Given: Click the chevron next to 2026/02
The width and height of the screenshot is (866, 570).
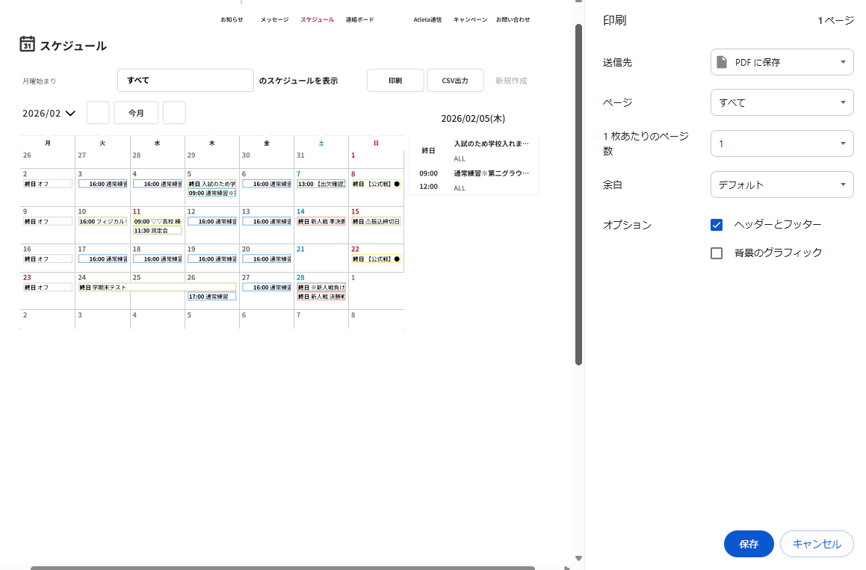Looking at the screenshot, I should click(x=71, y=114).
